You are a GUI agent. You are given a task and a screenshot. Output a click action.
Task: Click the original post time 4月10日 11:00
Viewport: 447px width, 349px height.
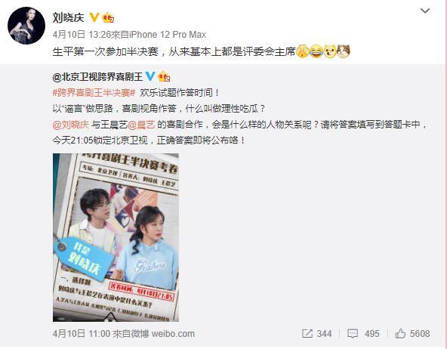click(82, 334)
